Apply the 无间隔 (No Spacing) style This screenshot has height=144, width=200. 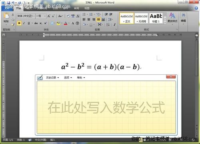[141, 18]
